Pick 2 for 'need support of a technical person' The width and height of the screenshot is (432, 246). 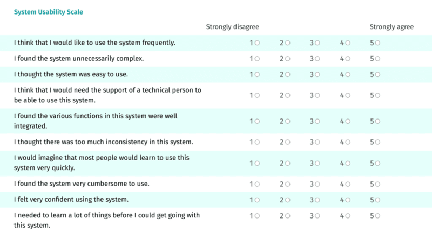(287, 95)
